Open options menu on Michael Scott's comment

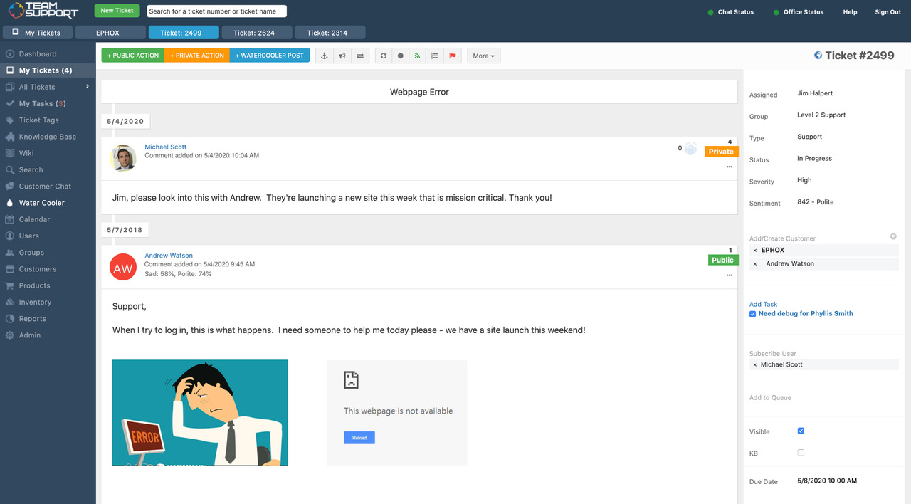pyautogui.click(x=730, y=167)
